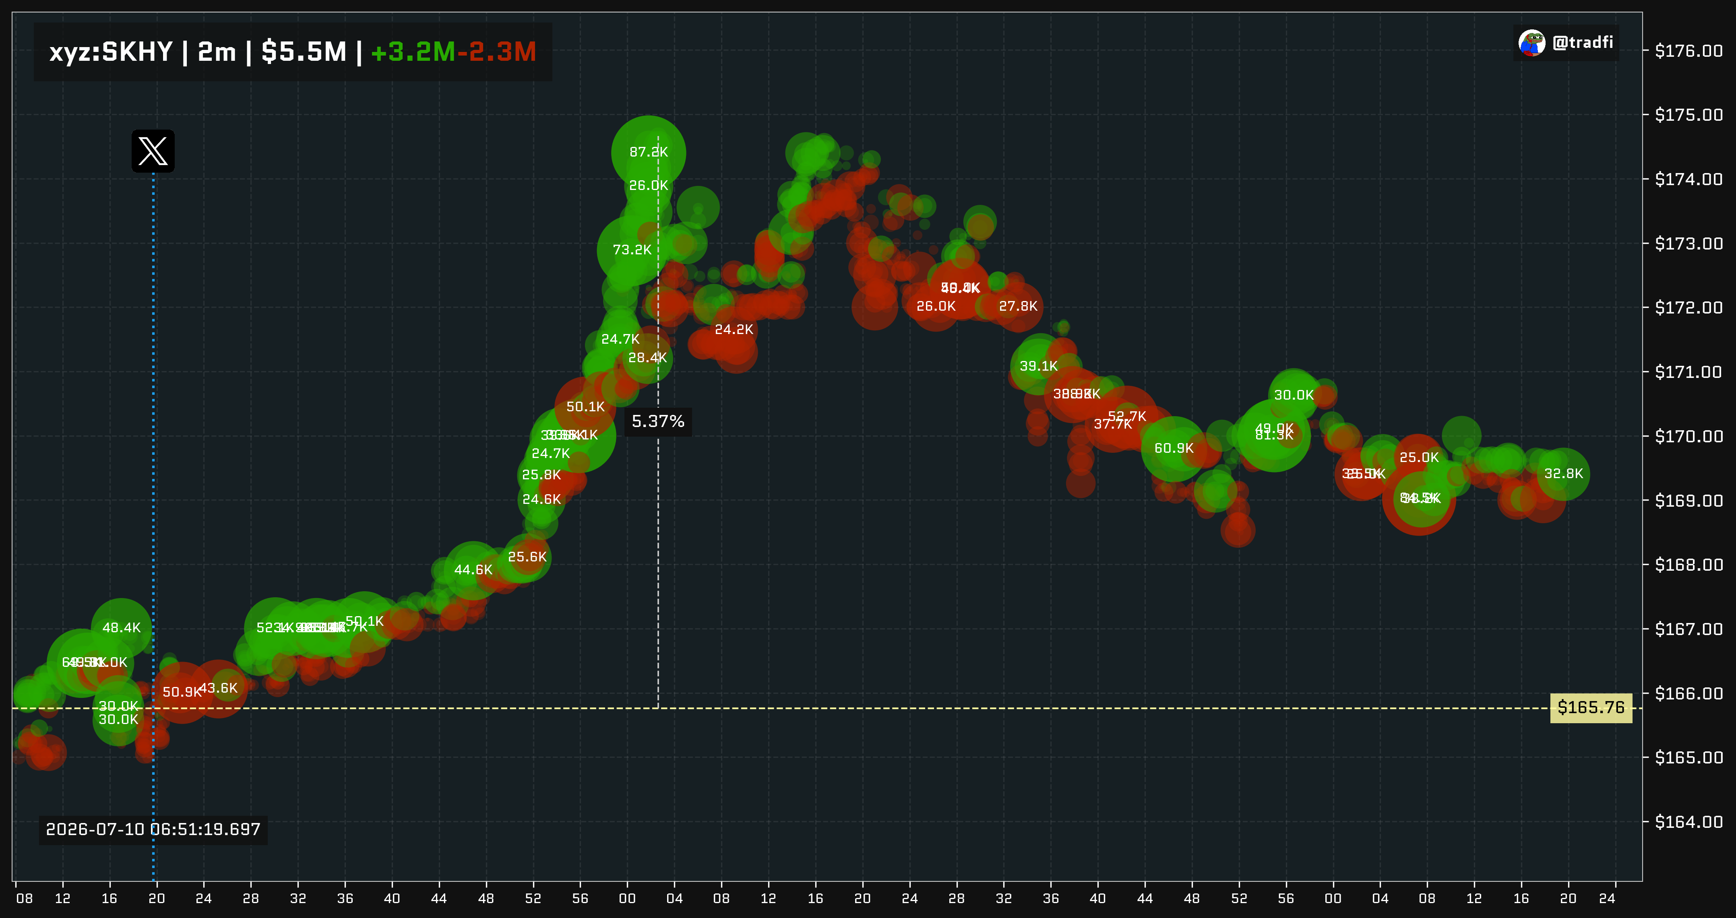Click the X (Twitter) event marker icon
This screenshot has width=1736, height=918.
click(153, 151)
